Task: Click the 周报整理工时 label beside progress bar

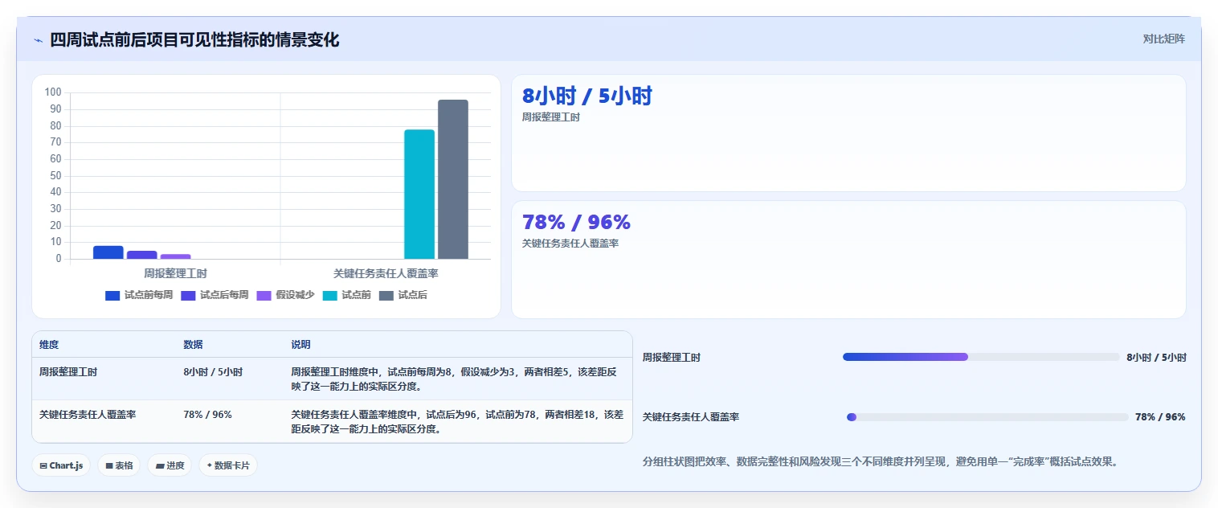Action: tap(672, 358)
